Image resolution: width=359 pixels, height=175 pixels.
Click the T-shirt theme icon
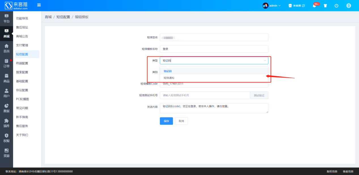[x=325, y=6]
